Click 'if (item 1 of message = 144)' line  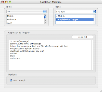[39, 46]
